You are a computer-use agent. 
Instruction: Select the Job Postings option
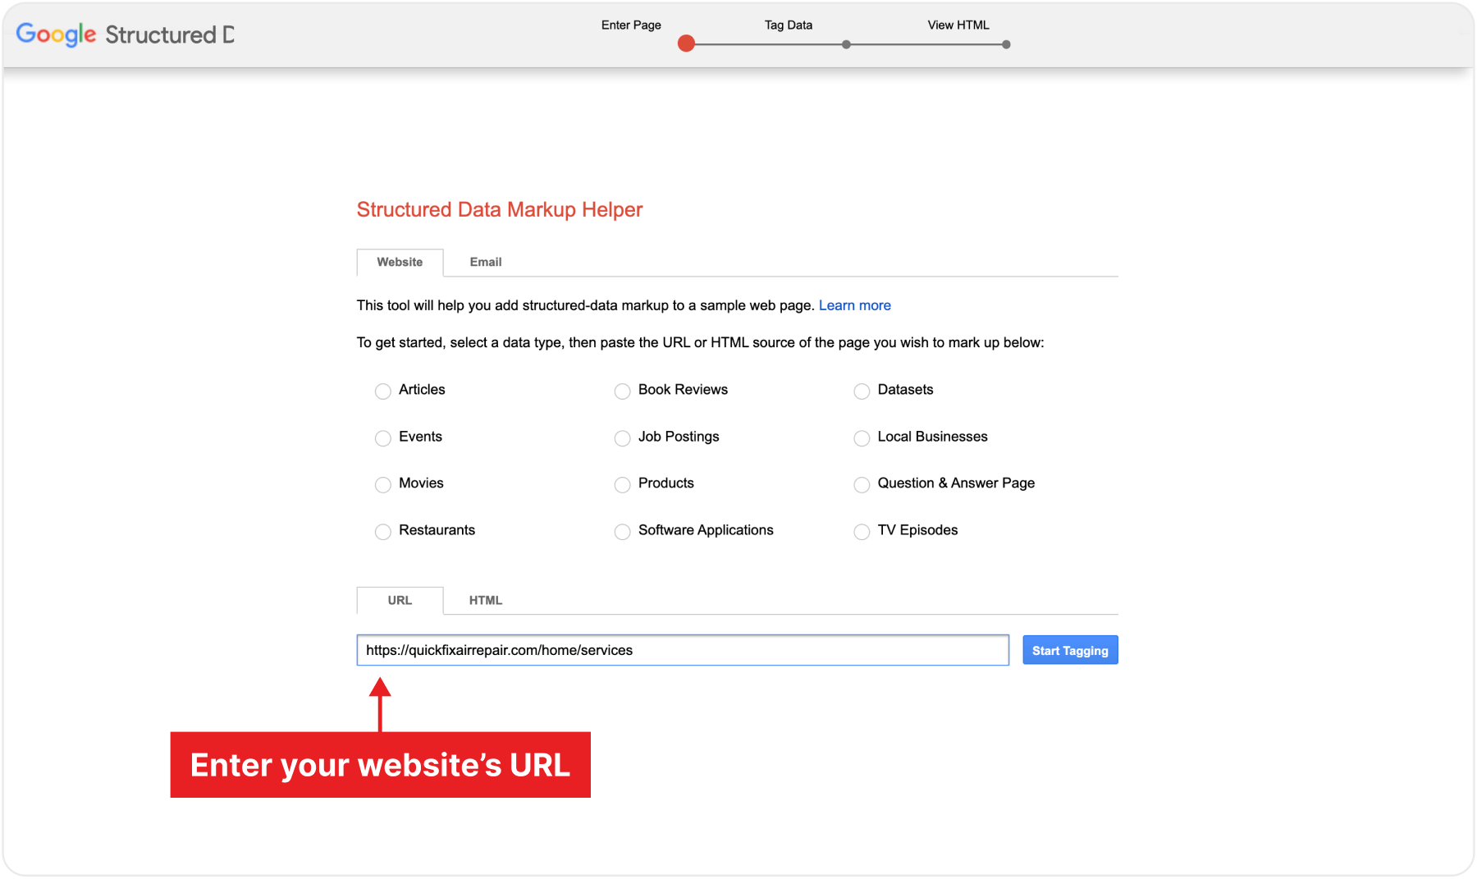pos(622,438)
